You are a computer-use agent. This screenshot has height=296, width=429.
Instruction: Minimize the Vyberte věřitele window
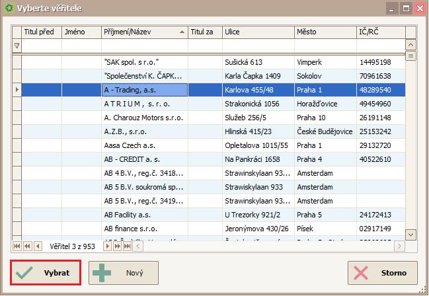coord(392,9)
